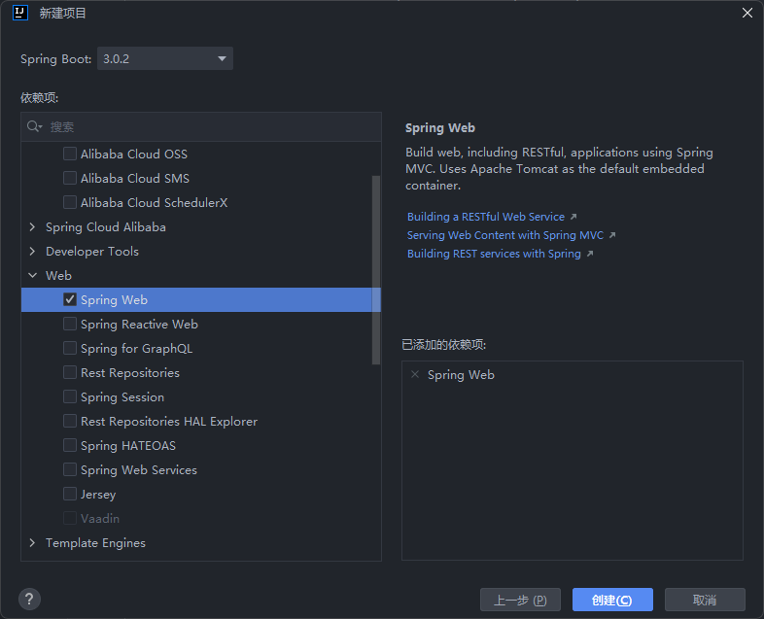The width and height of the screenshot is (764, 619).
Task: Click the 创建 (Create) button
Action: [612, 600]
